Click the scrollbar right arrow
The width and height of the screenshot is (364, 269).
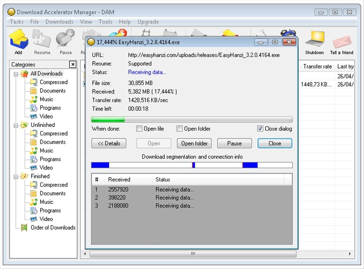click(x=350, y=254)
